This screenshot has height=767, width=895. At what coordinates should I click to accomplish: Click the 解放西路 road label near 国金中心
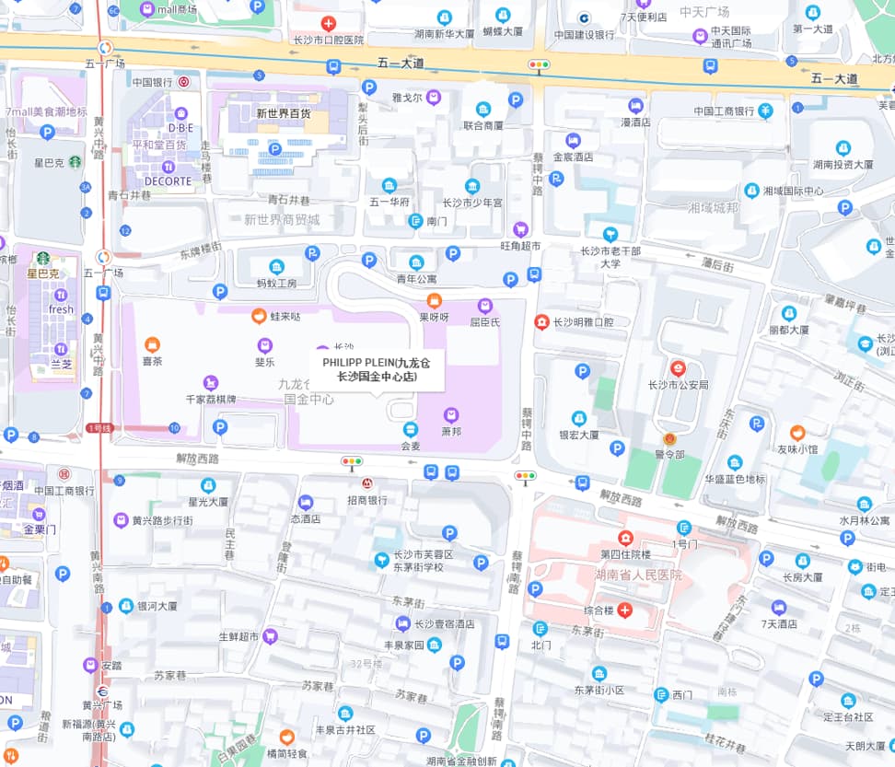[197, 459]
